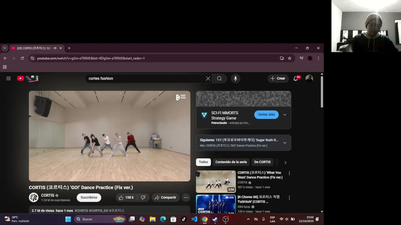Visit sponsored site via Visitar sitio
This screenshot has height=225, width=401.
click(266, 115)
